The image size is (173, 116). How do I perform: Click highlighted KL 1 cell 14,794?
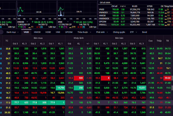click(60, 88)
